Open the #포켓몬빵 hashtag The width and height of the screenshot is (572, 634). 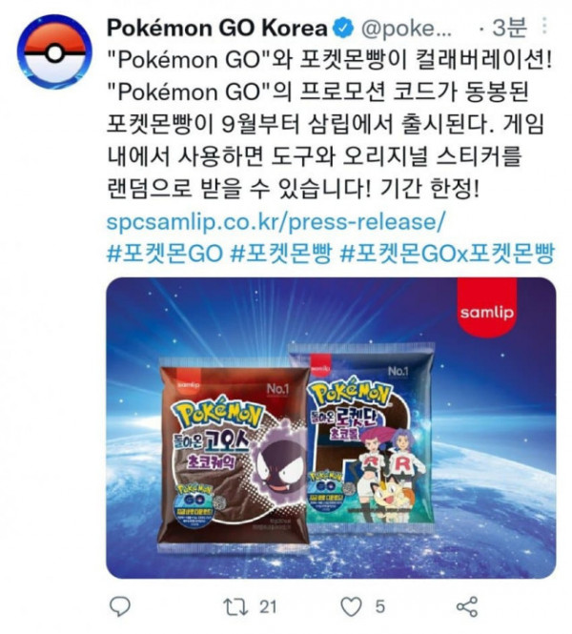pyautogui.click(x=281, y=254)
